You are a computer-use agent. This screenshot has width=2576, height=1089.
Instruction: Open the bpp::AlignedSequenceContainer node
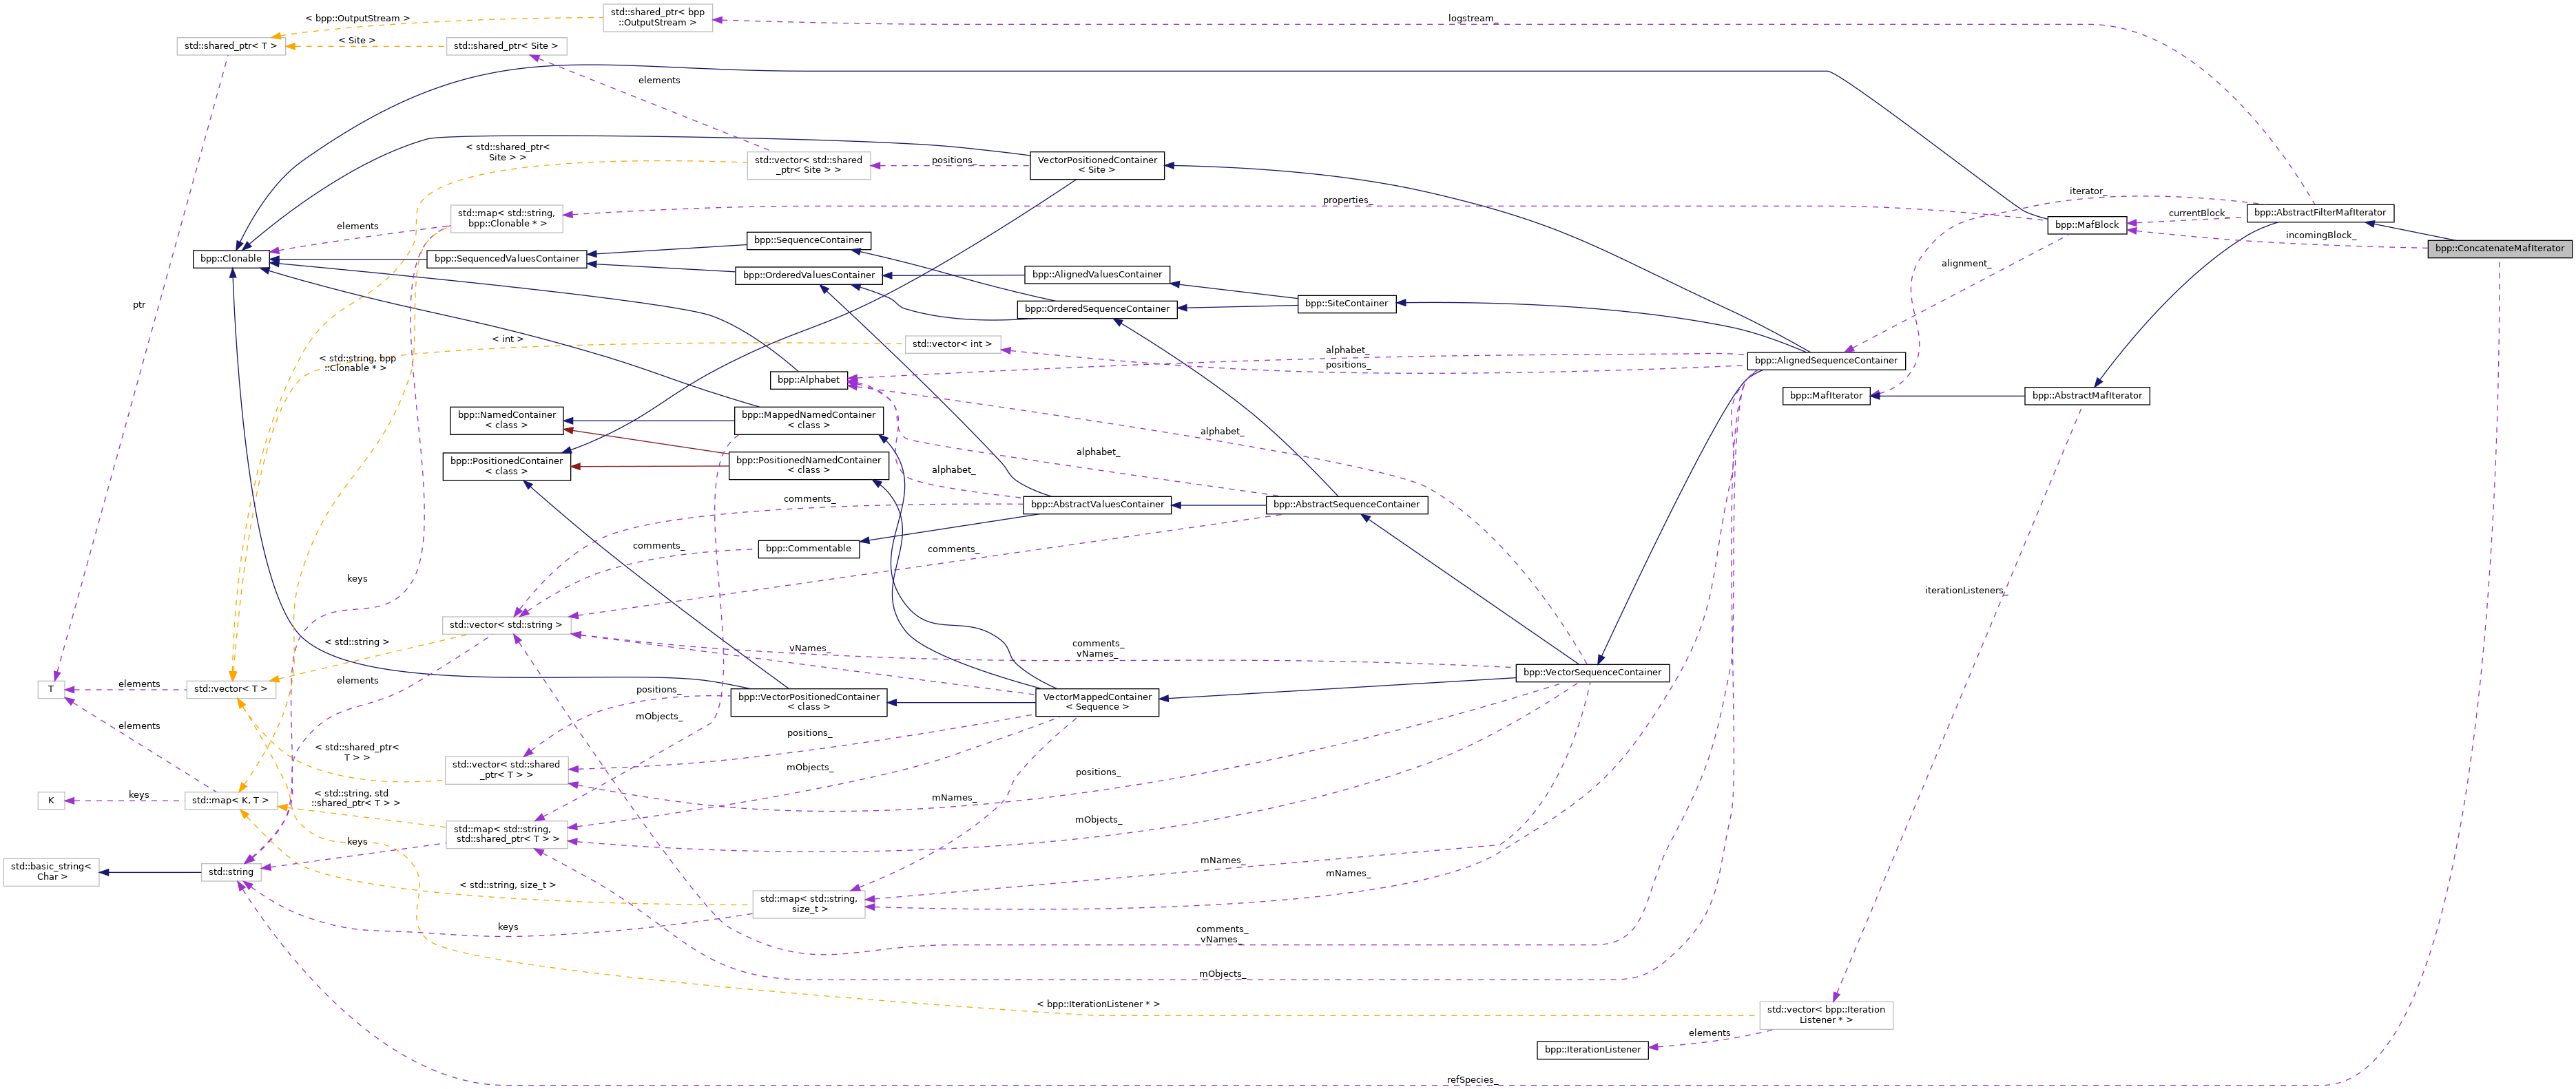tap(1825, 361)
